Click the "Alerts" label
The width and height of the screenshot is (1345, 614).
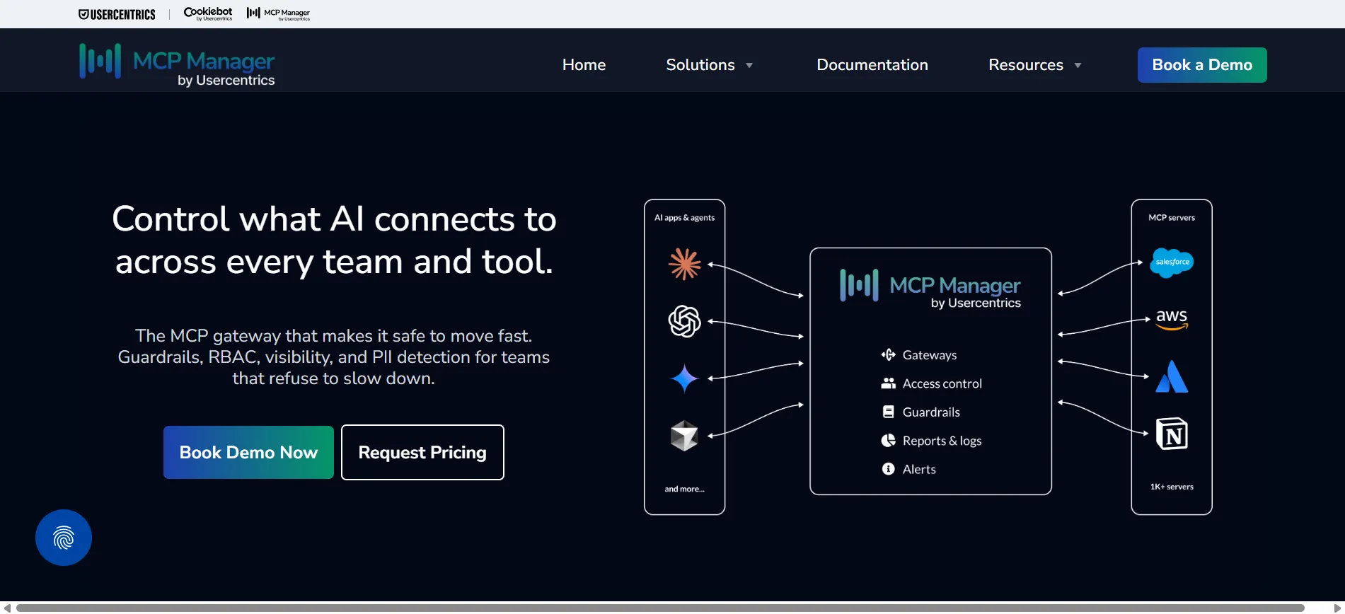[x=919, y=470]
